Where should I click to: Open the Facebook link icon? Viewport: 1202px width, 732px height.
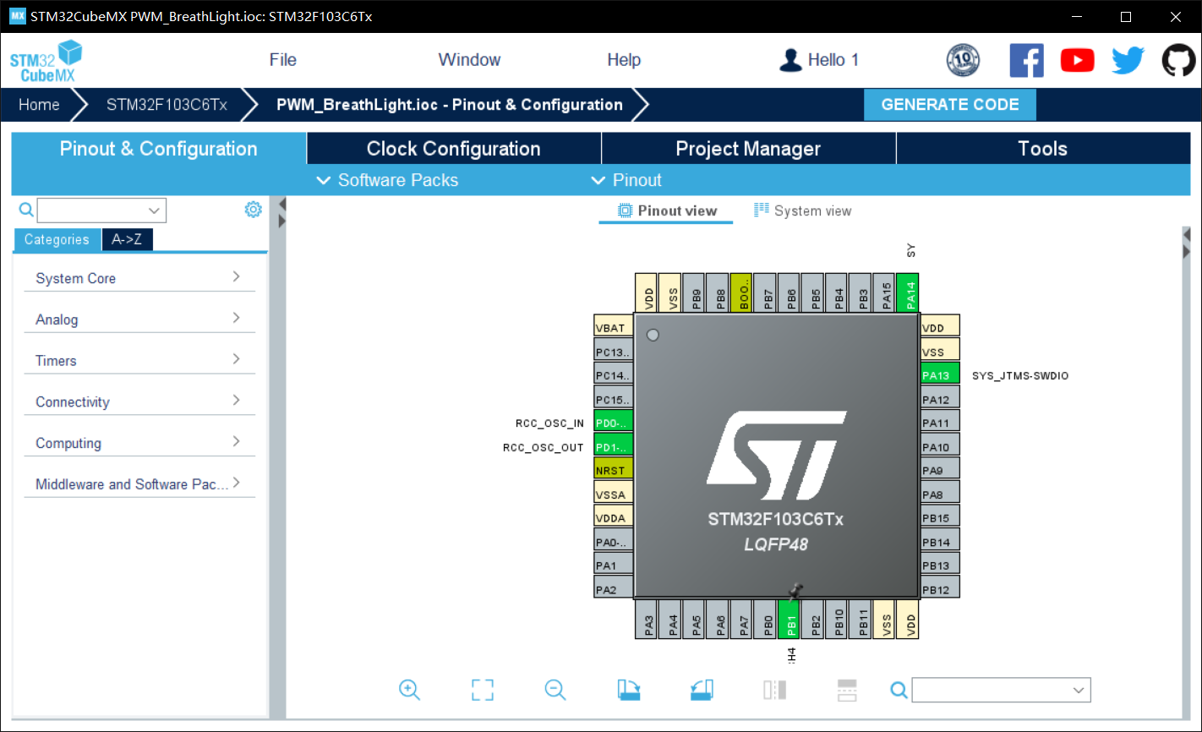click(x=1026, y=61)
